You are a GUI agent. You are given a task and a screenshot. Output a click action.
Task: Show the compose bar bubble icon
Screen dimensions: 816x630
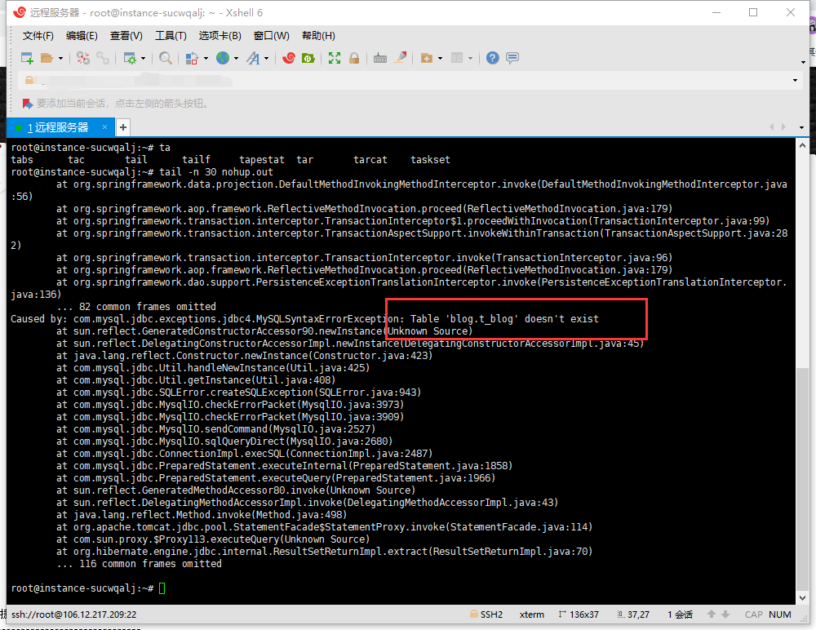point(512,58)
